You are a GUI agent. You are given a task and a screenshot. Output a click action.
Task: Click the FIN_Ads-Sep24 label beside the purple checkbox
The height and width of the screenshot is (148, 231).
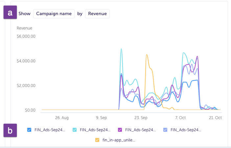point(141,130)
